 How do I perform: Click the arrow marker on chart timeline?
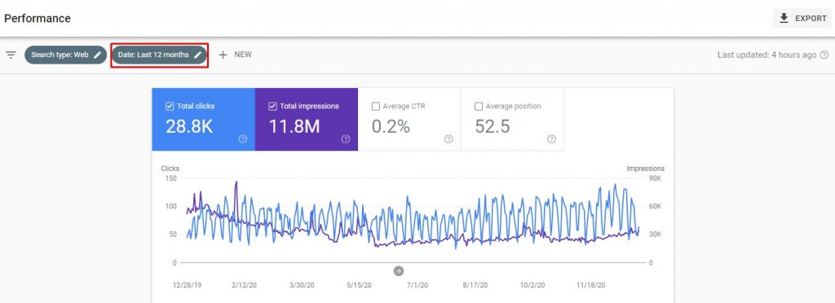point(399,271)
